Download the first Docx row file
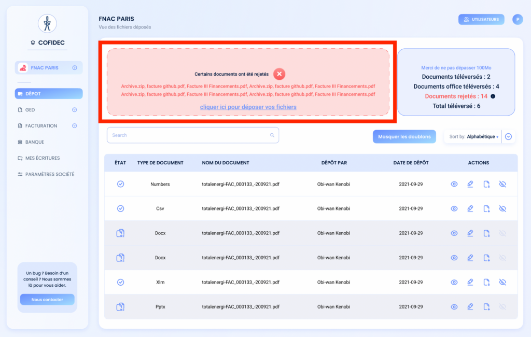531x337 pixels. [486, 233]
